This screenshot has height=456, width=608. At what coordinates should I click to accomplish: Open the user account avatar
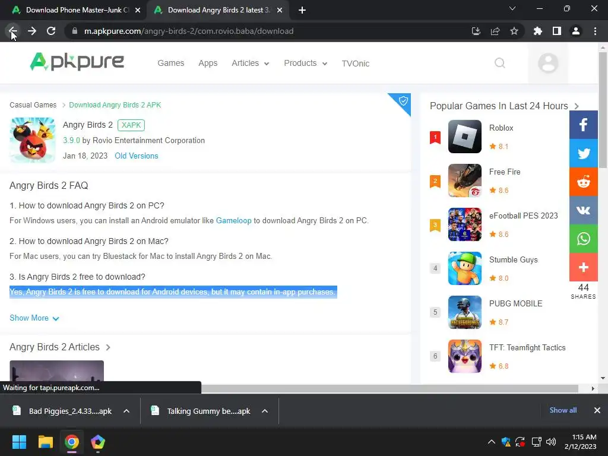point(548,63)
